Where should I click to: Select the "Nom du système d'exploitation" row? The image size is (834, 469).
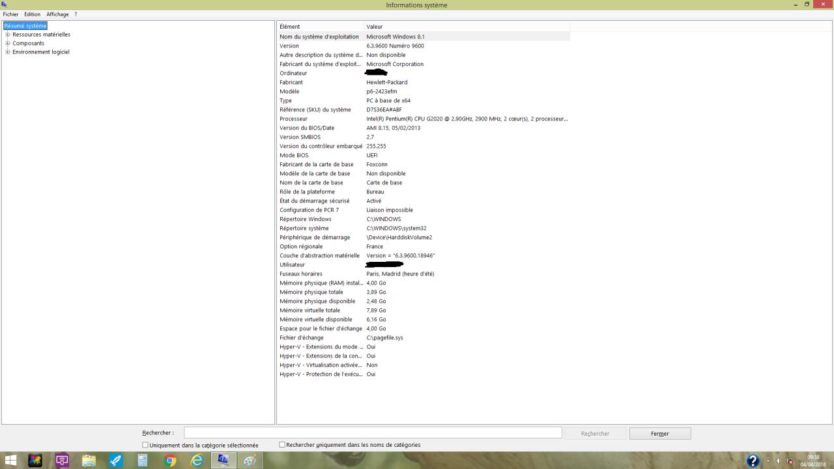tap(424, 36)
